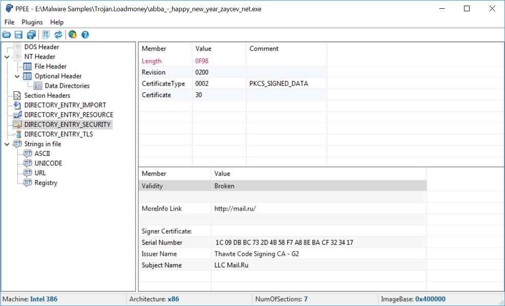The height and width of the screenshot is (306, 505).
Task: Click the Section Headers icon
Action: [x=17, y=95]
